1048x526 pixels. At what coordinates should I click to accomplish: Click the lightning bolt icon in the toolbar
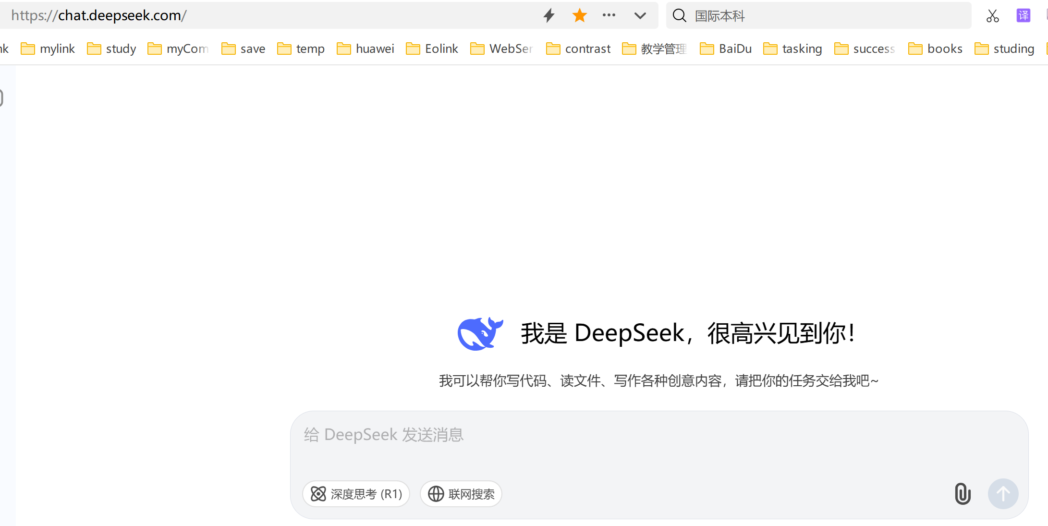point(548,15)
